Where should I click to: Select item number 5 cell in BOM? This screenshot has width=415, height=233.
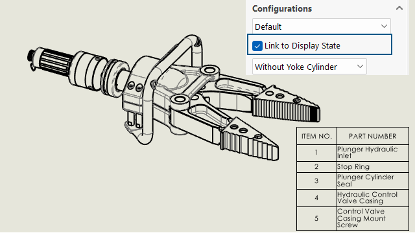316,219
